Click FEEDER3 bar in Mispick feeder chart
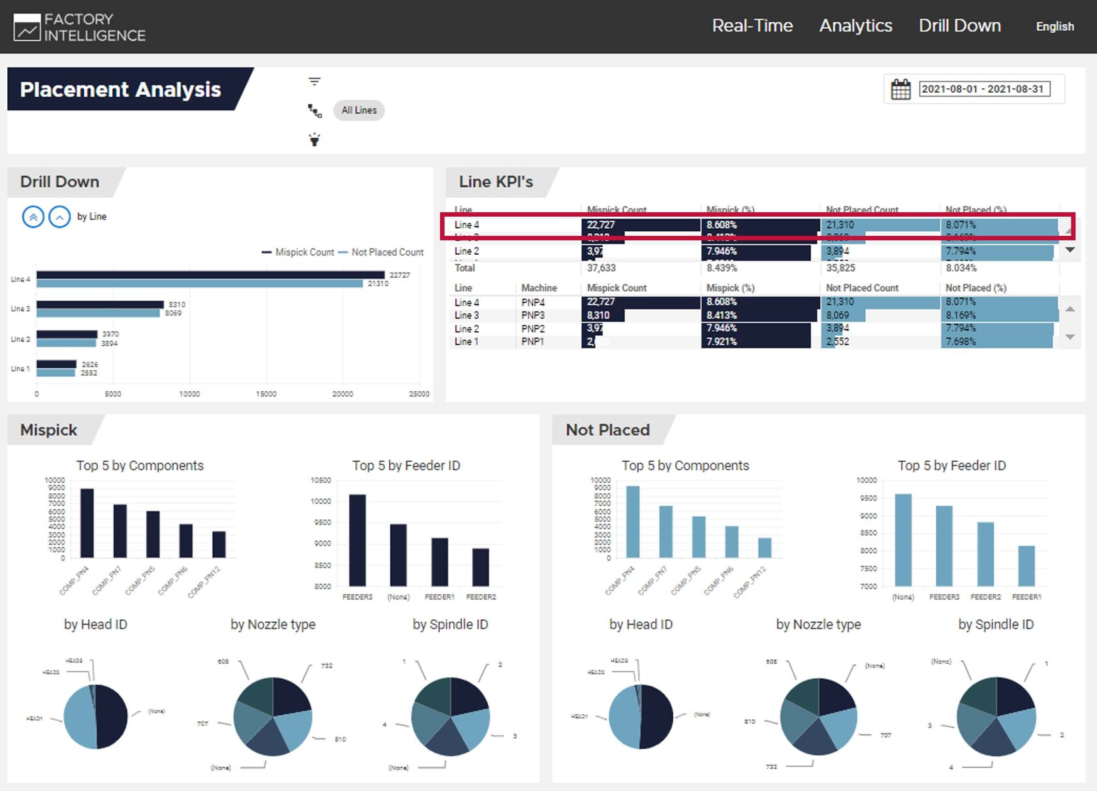The height and width of the screenshot is (791, 1097). (x=357, y=540)
